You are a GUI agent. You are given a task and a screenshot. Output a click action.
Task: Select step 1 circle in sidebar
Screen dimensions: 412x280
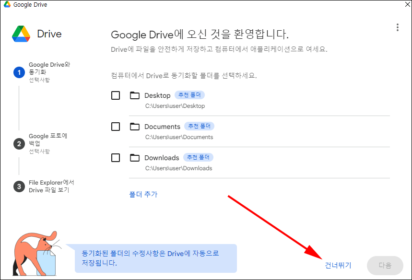click(19, 72)
